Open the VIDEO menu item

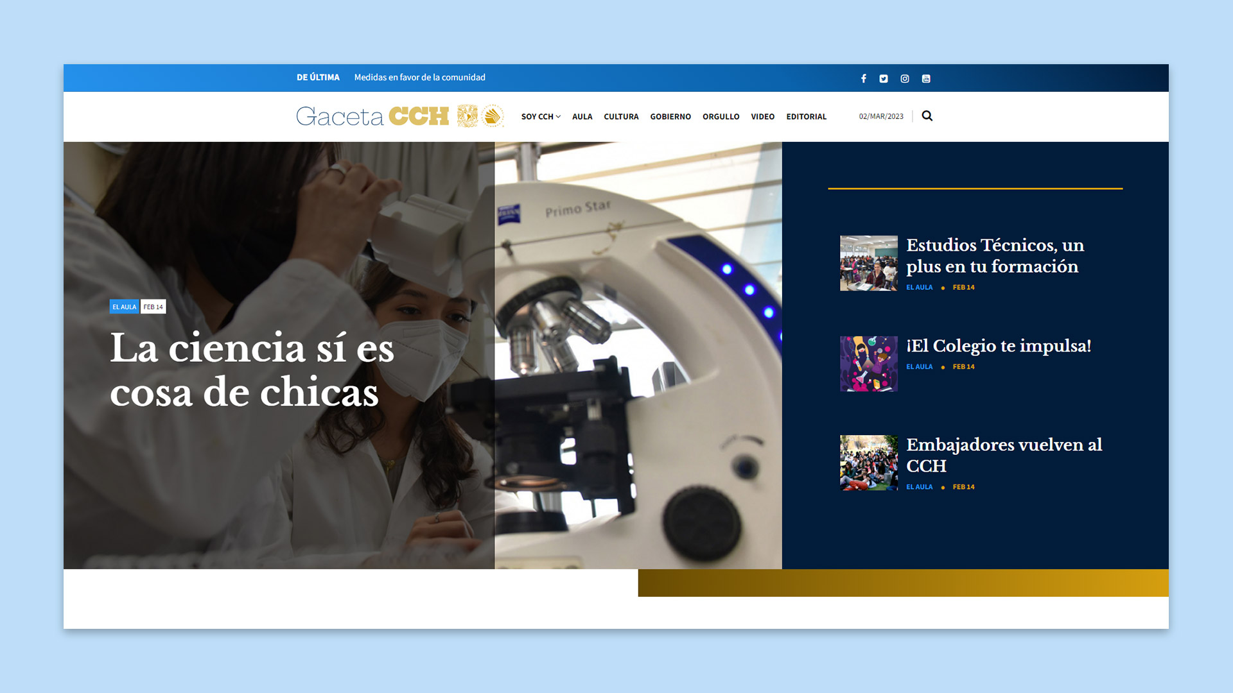(762, 117)
